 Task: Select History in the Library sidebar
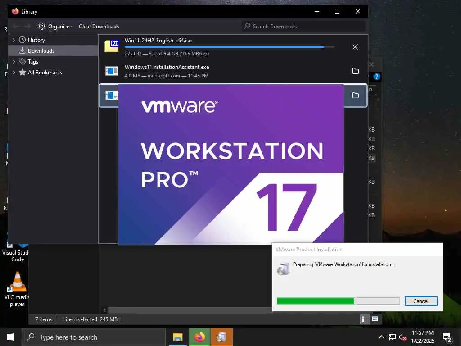tap(36, 40)
